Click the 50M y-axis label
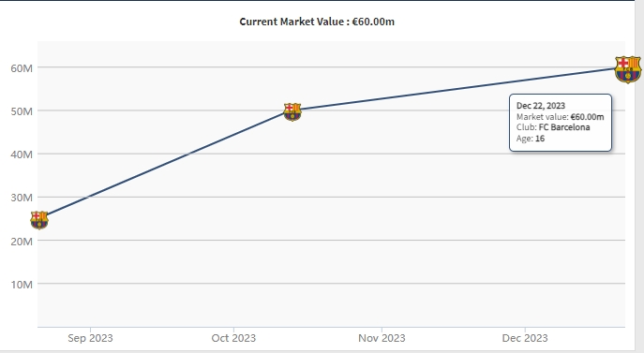 22,111
